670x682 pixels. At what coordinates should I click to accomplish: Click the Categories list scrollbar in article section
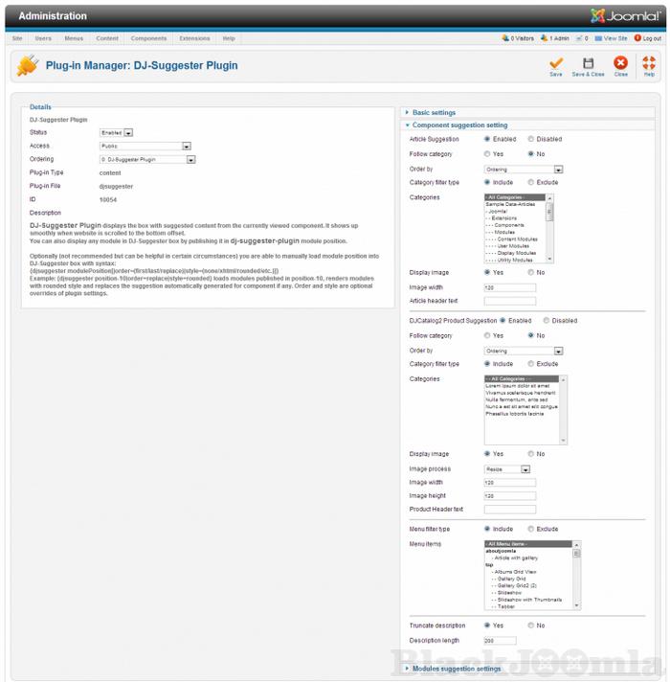click(x=550, y=228)
